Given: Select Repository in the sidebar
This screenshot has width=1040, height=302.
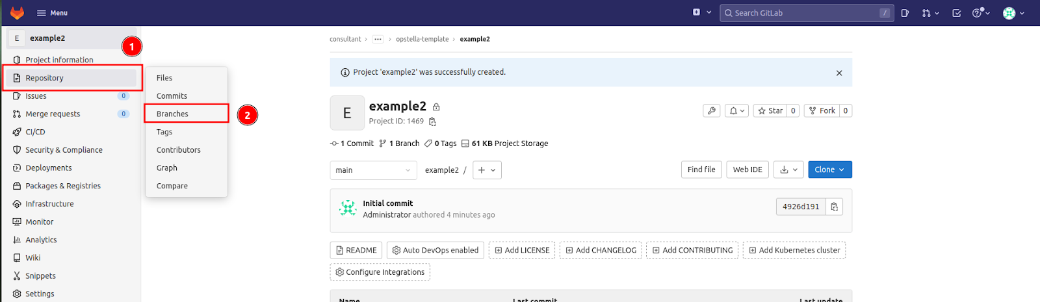Looking at the screenshot, I should pyautogui.click(x=71, y=78).
